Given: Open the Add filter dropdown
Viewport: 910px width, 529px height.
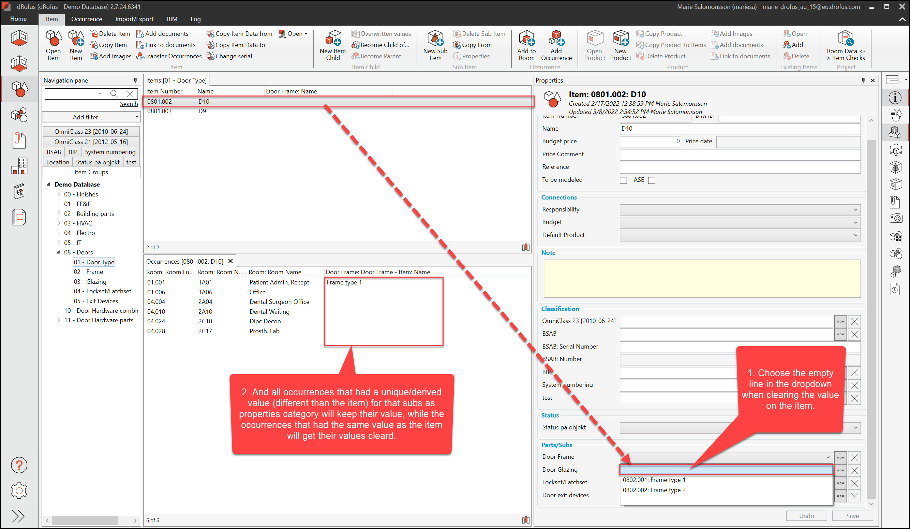Looking at the screenshot, I should [x=91, y=117].
